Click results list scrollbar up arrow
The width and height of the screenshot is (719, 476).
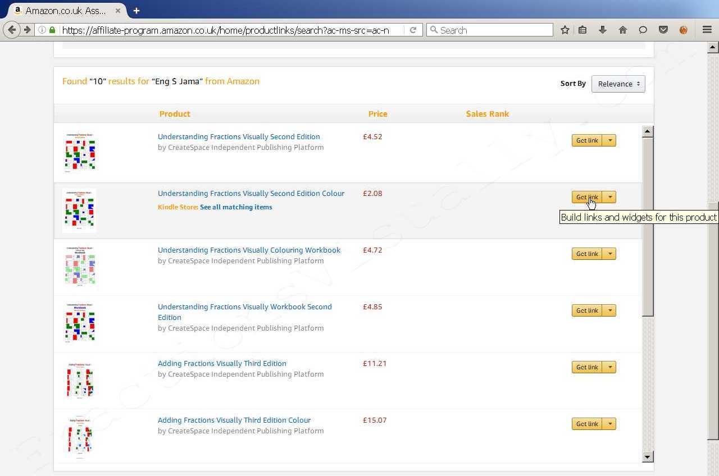point(648,131)
